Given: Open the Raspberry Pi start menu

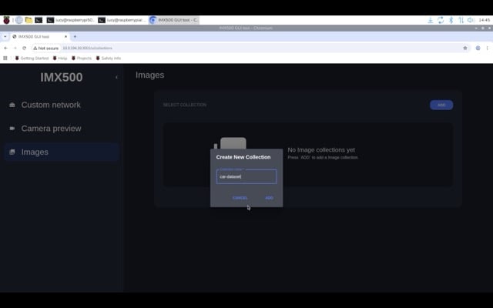Looking at the screenshot, I should pos(7,19).
